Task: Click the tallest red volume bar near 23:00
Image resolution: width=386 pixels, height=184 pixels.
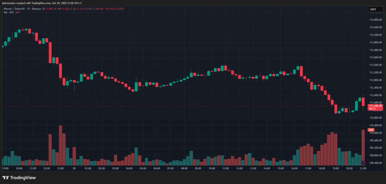Action: 60,145
